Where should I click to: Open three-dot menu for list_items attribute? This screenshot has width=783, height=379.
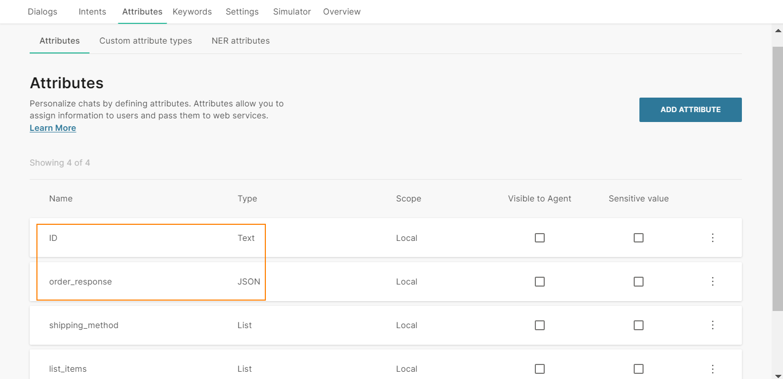713,369
